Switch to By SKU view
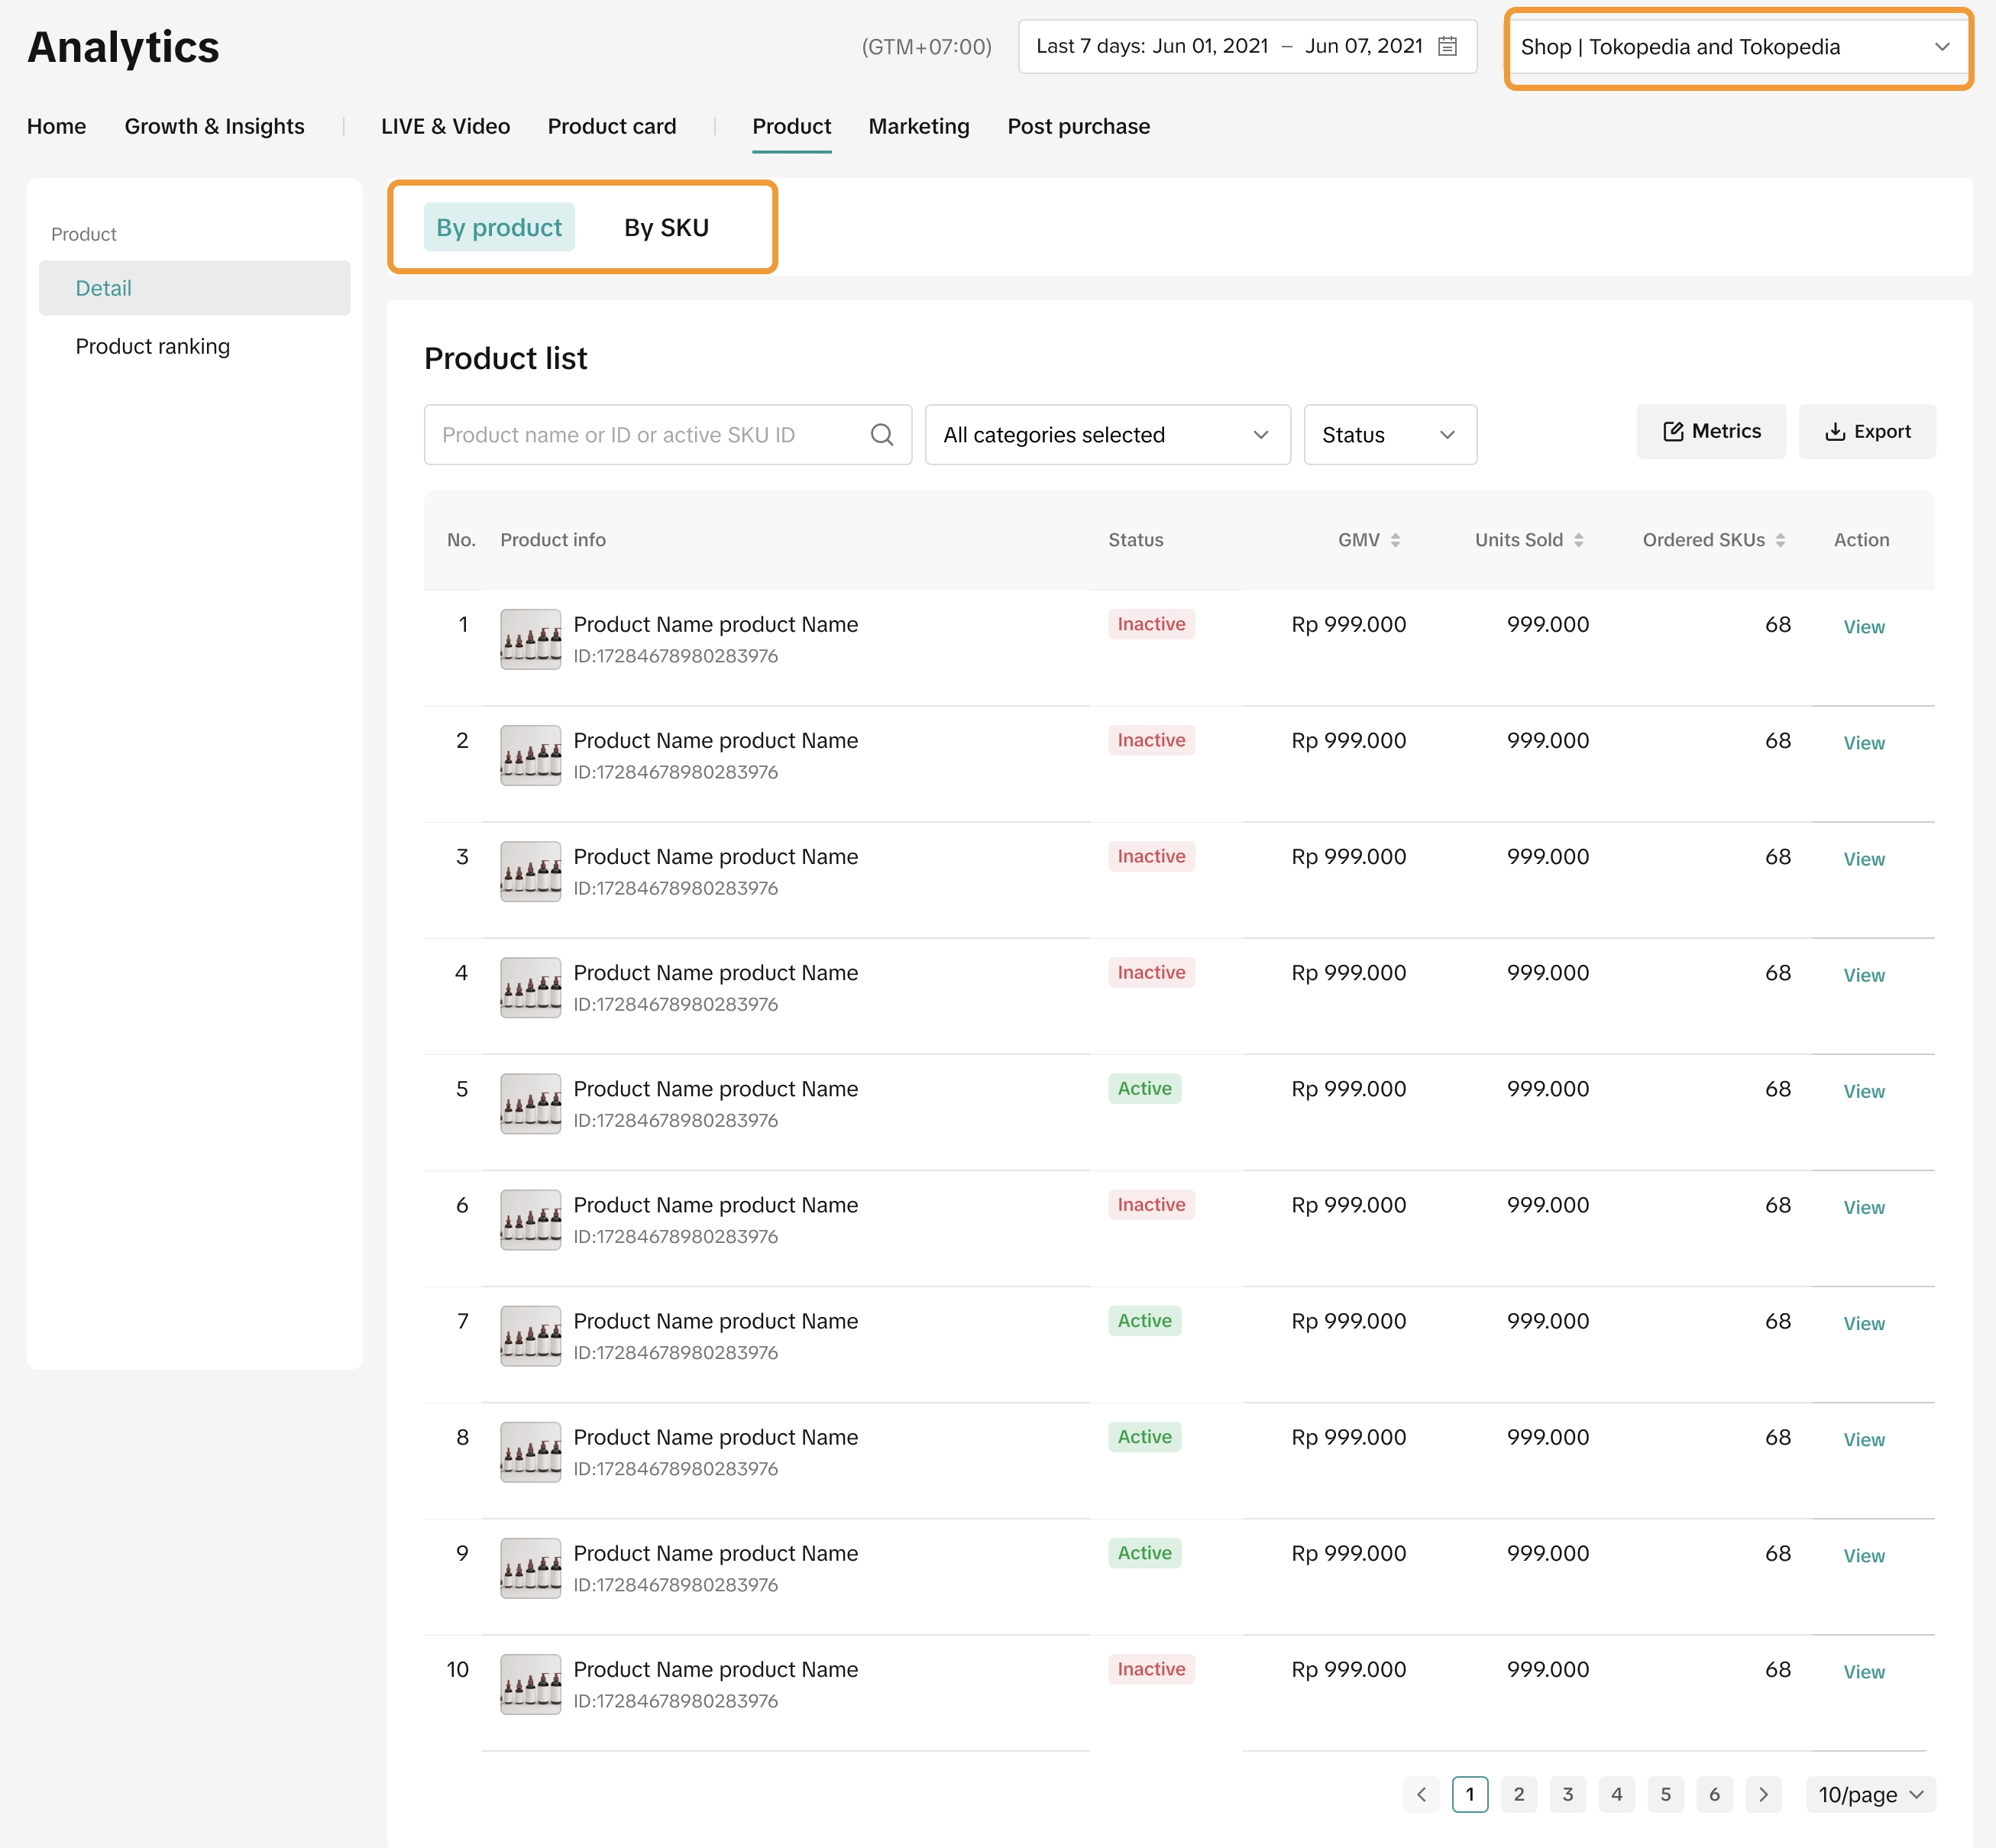The width and height of the screenshot is (1996, 1848). click(666, 228)
